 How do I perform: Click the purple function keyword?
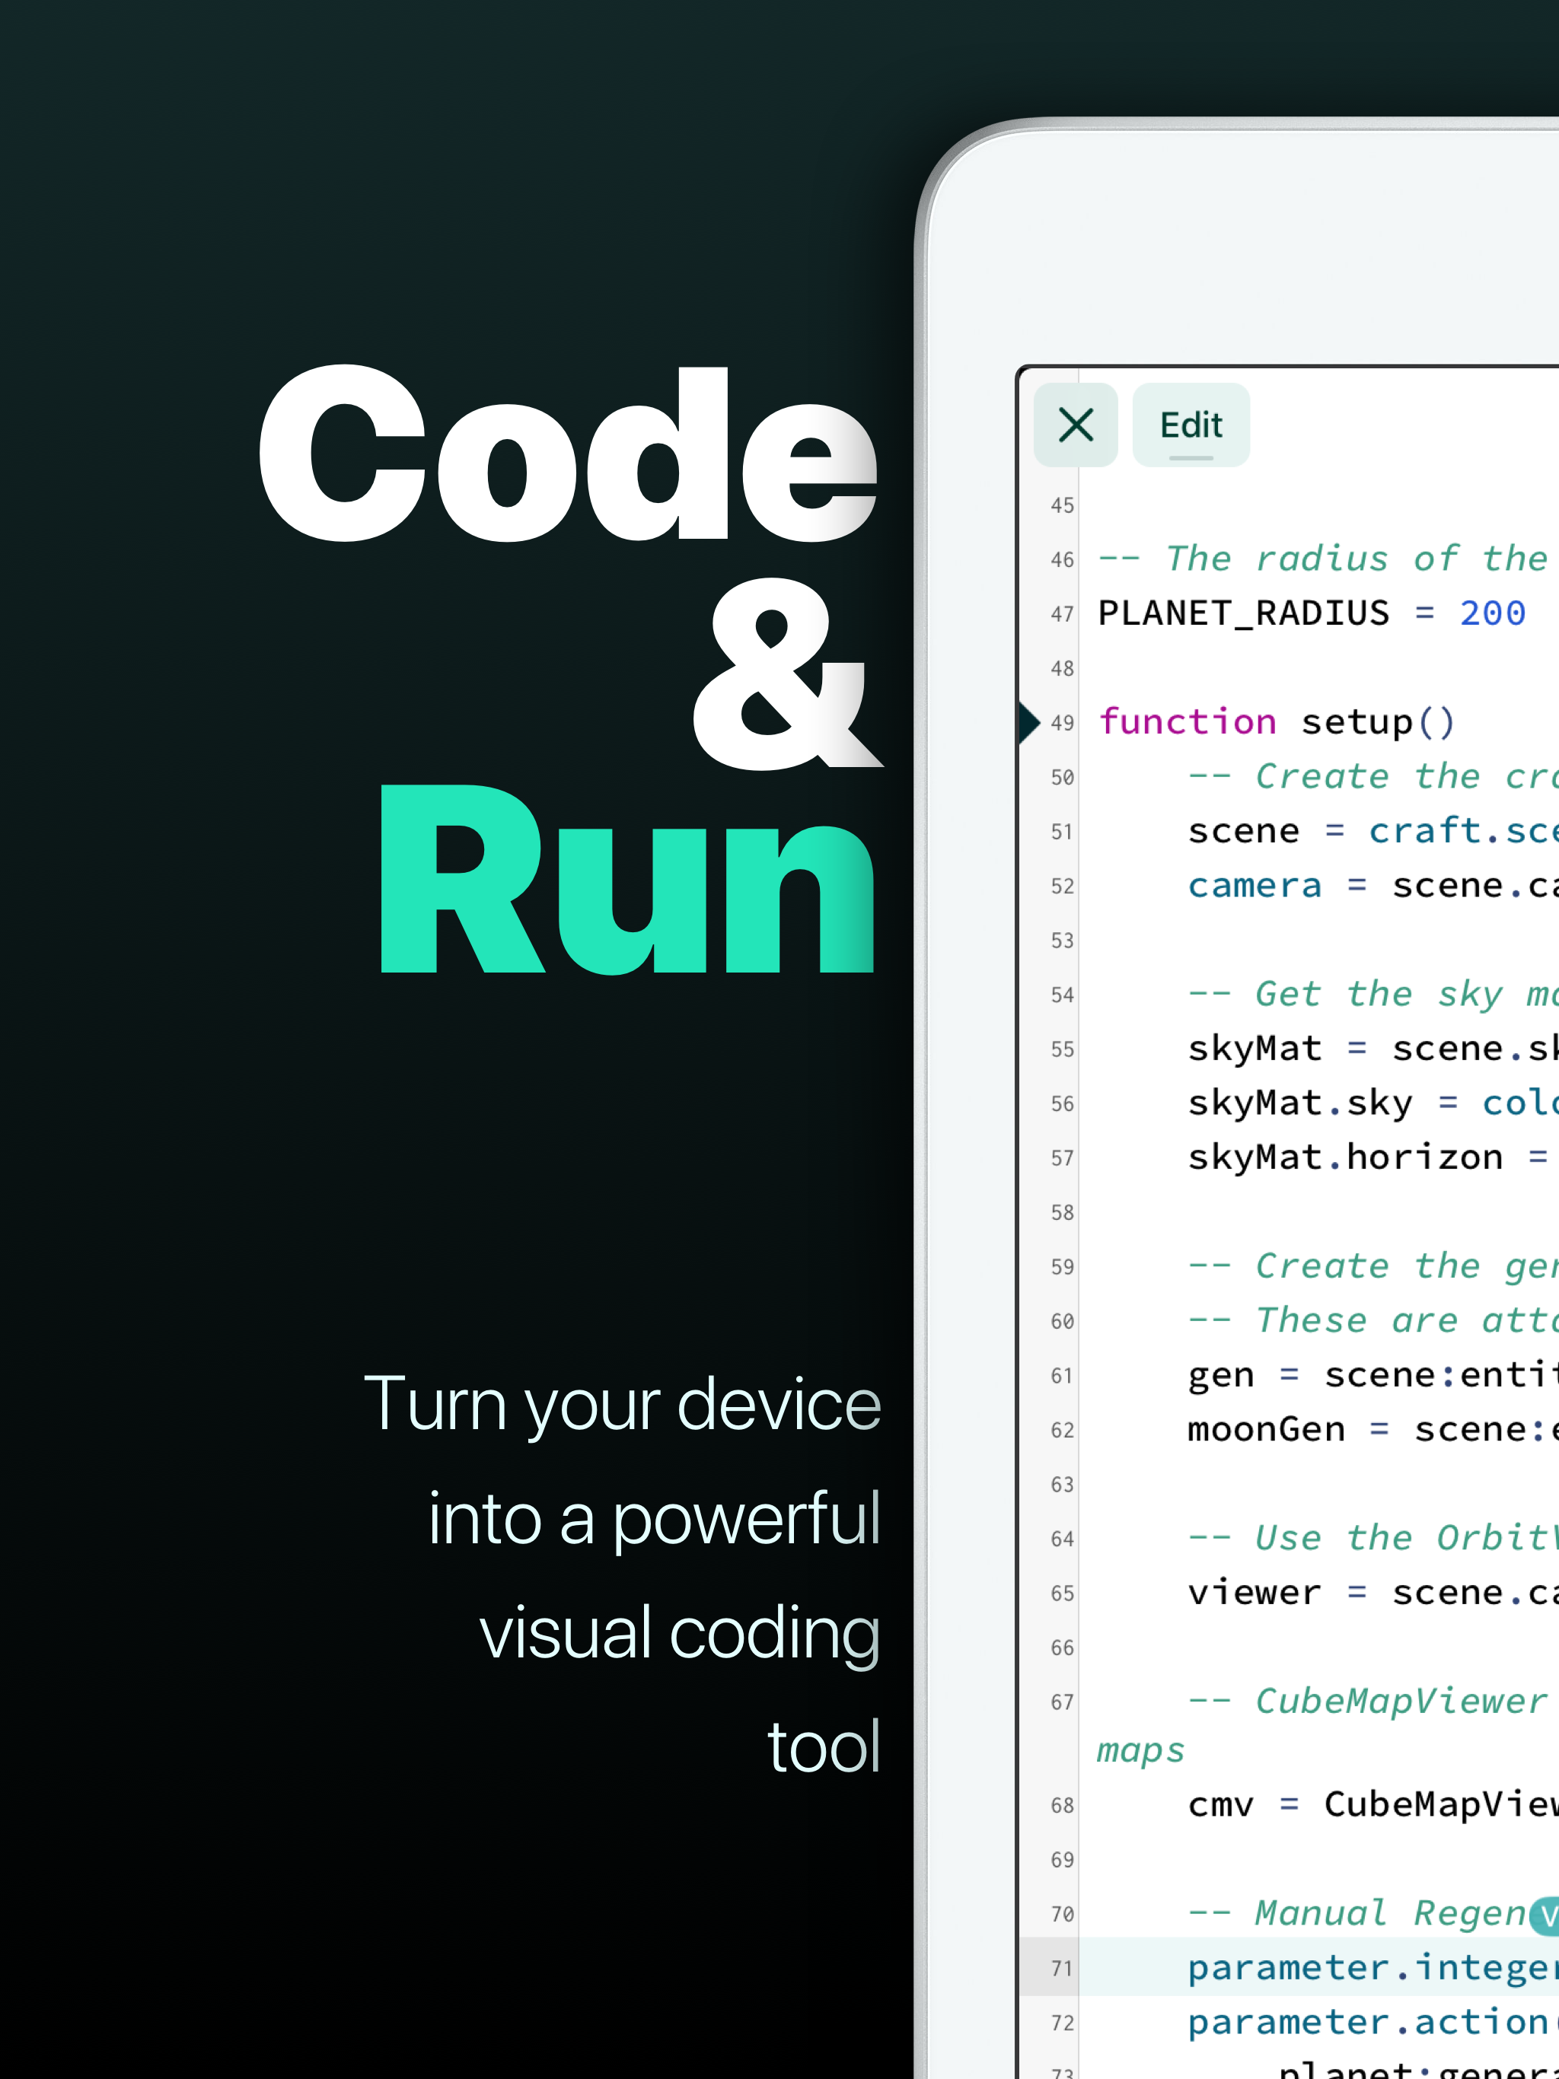1187,722
